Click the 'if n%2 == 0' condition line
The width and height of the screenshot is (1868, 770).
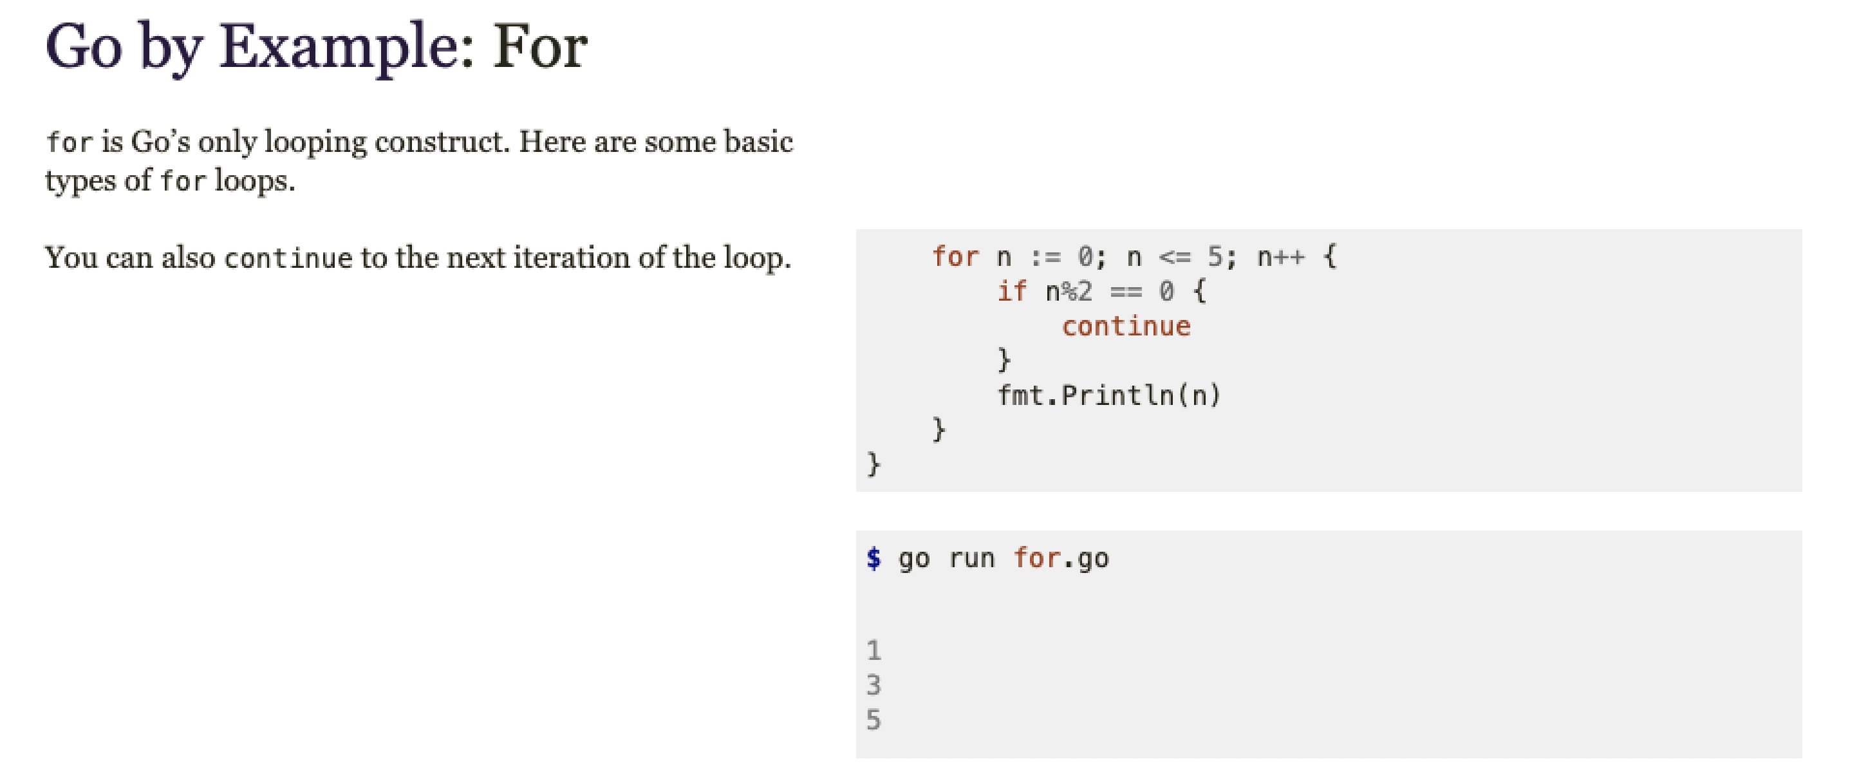pos(1101,292)
